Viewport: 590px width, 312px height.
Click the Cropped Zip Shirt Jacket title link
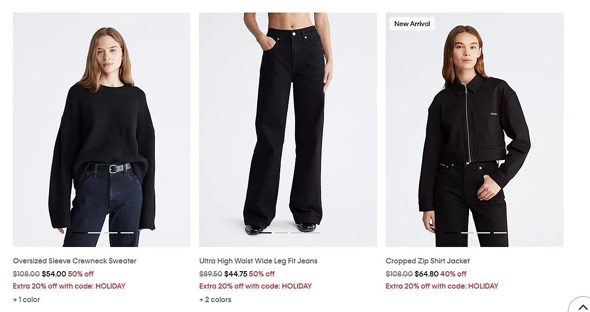click(427, 261)
